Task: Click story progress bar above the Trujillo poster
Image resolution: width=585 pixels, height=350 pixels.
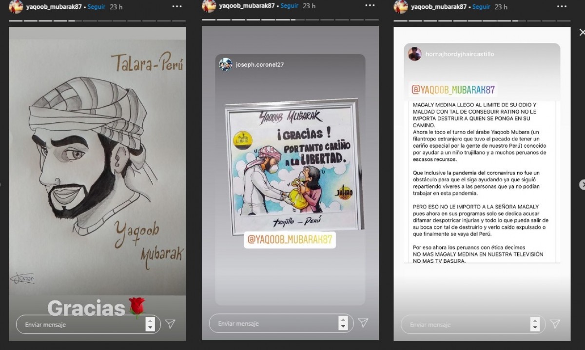Action: 290,19
